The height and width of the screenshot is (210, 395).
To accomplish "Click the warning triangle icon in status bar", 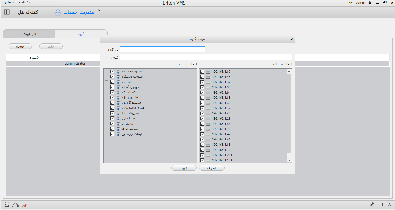I will (16, 204).
